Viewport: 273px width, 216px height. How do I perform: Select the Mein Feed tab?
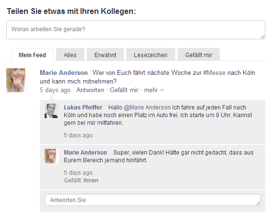click(x=32, y=55)
